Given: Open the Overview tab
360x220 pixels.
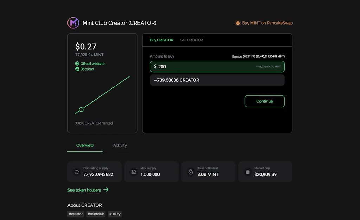Looking at the screenshot, I should [85, 145].
